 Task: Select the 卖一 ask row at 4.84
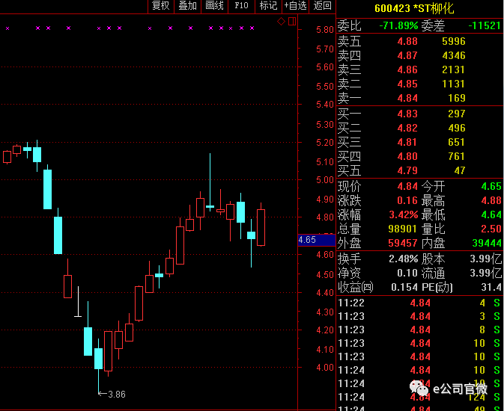point(419,98)
